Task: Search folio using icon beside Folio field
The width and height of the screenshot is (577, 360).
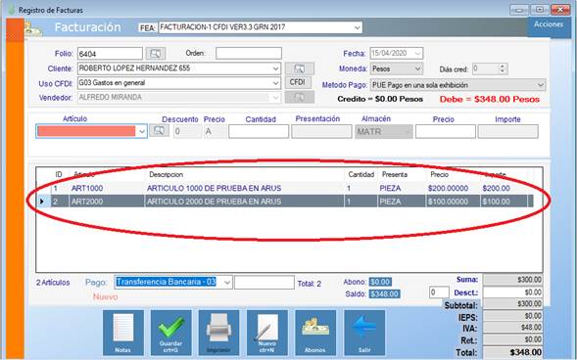Action: 156,54
